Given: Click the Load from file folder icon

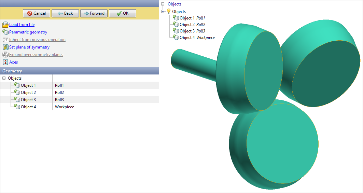Looking at the screenshot, I should pos(5,25).
